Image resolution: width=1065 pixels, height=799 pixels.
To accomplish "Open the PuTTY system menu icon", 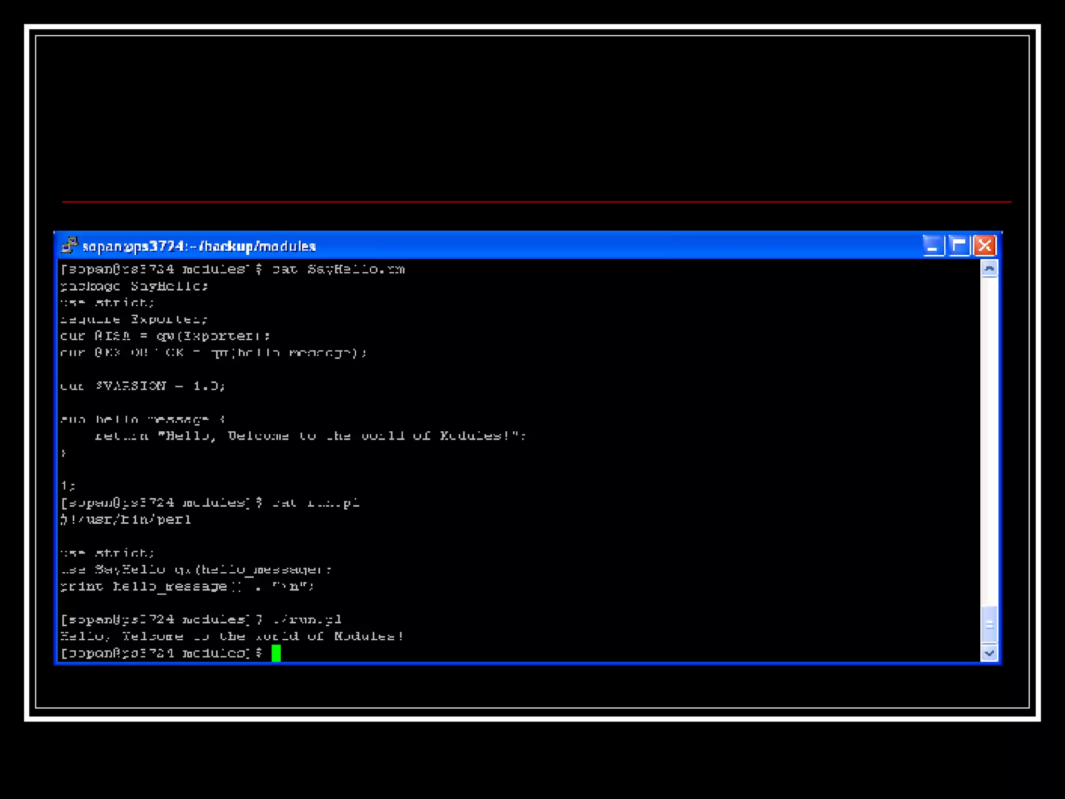I will (69, 245).
